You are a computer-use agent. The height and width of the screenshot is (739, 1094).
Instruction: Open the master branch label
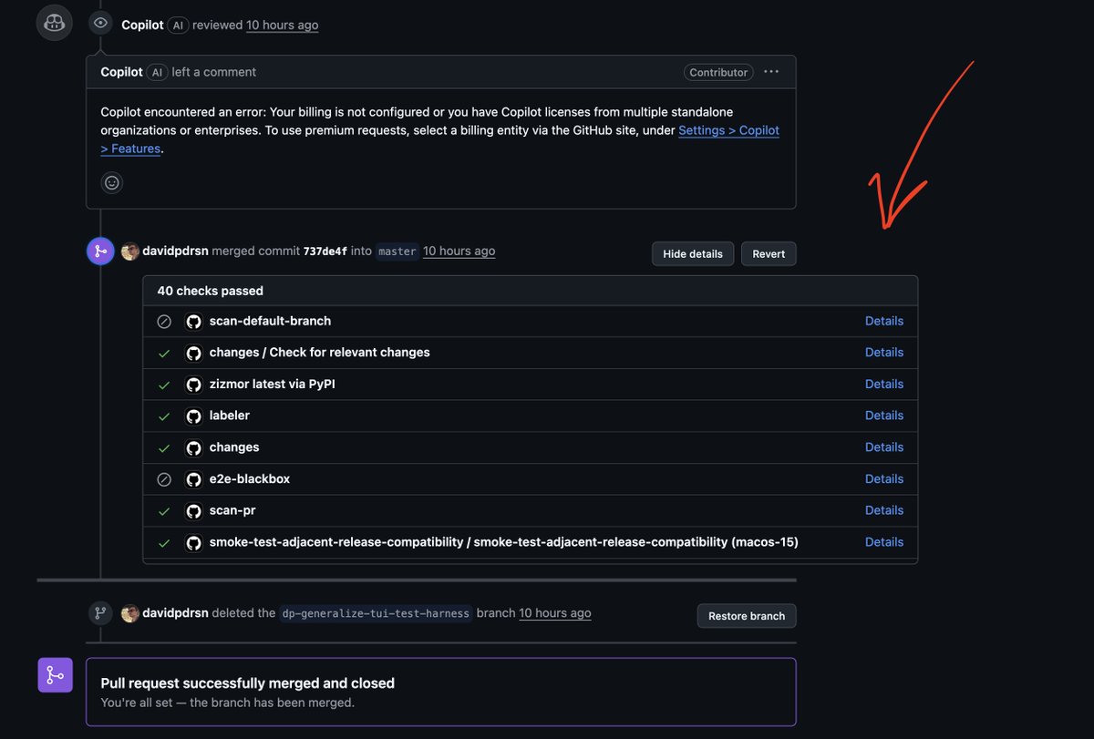(x=397, y=251)
